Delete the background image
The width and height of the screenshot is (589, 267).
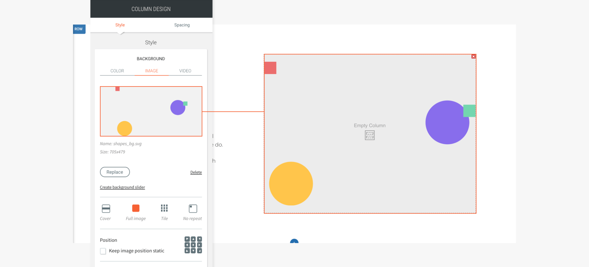pyautogui.click(x=196, y=172)
